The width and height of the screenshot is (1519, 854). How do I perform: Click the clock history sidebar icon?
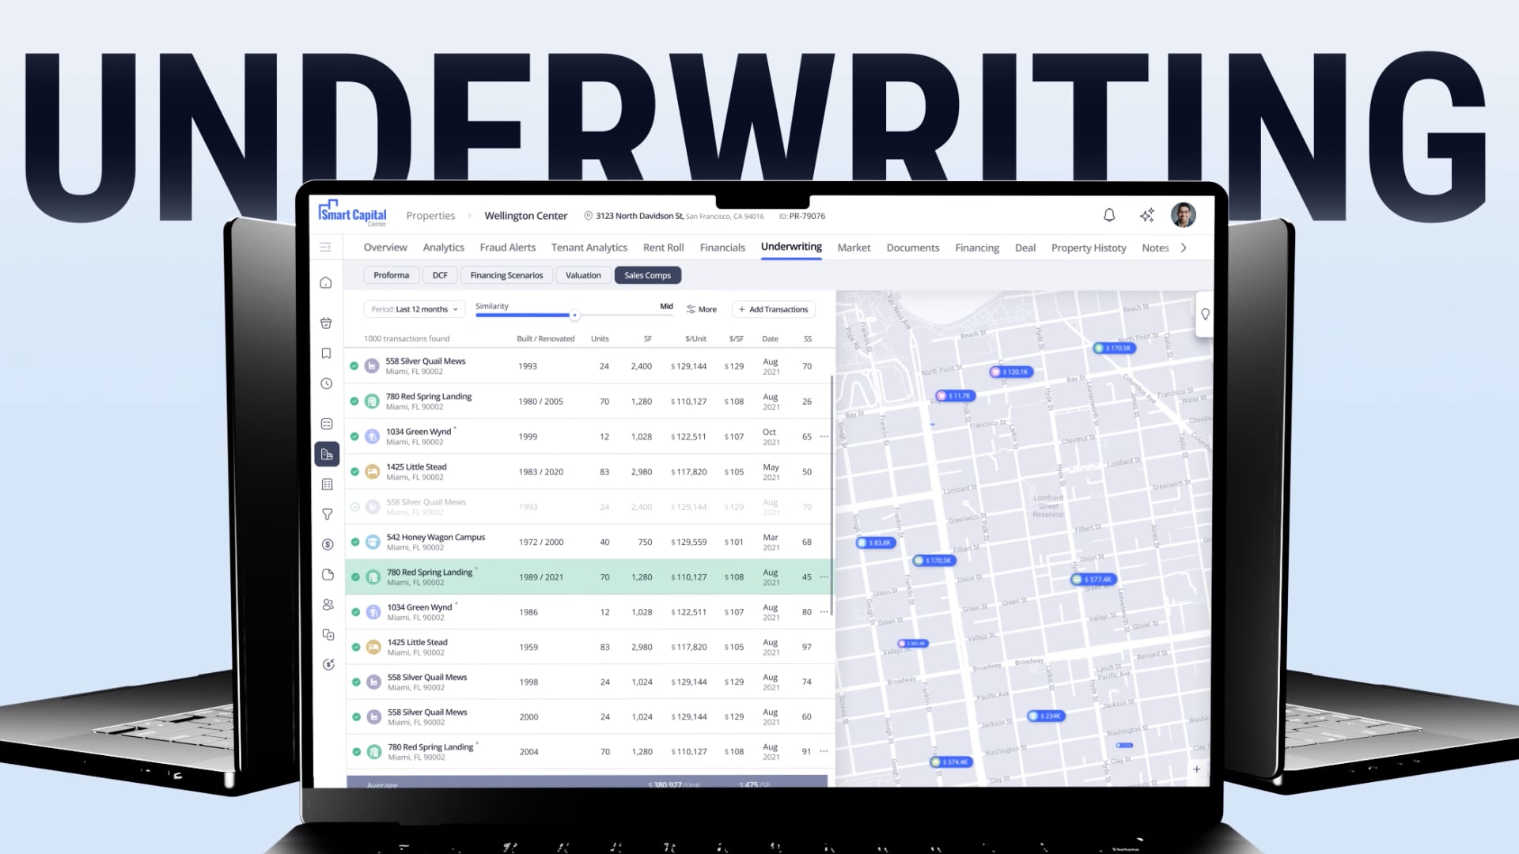[x=326, y=384]
